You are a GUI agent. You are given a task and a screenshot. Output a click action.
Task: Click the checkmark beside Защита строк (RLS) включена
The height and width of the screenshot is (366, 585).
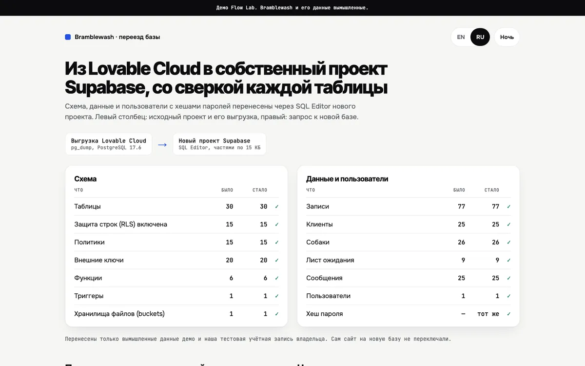pyautogui.click(x=277, y=224)
